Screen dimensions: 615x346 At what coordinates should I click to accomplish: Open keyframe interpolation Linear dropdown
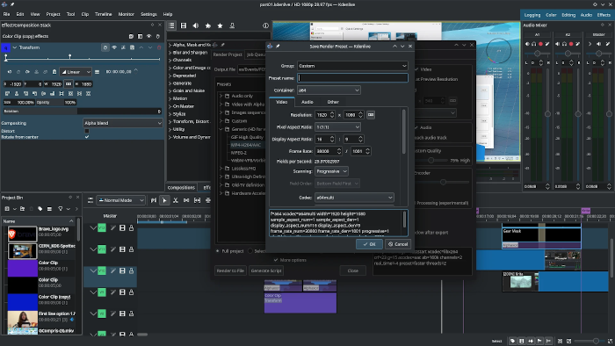click(x=76, y=72)
